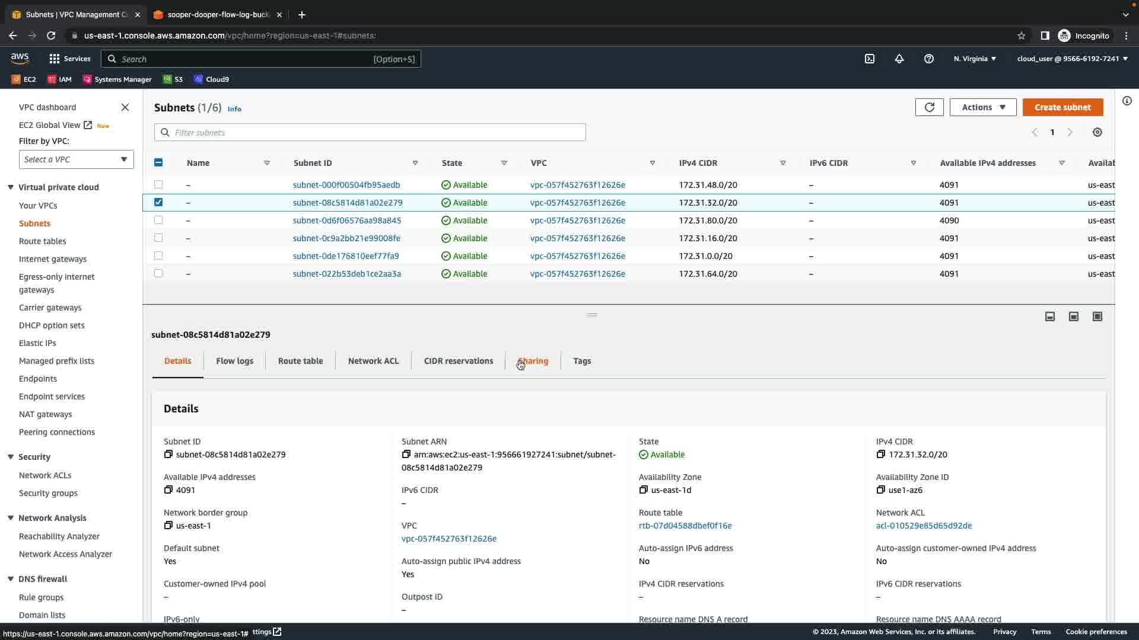
Task: Open the N. Virginia region selector
Action: point(975,59)
